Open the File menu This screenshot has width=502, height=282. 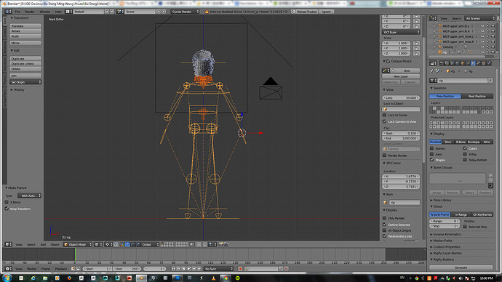[17, 12]
